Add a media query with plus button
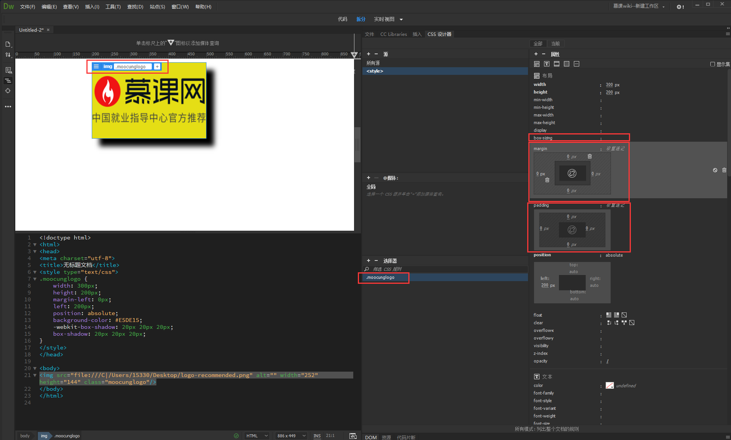The image size is (731, 440). coord(369,178)
